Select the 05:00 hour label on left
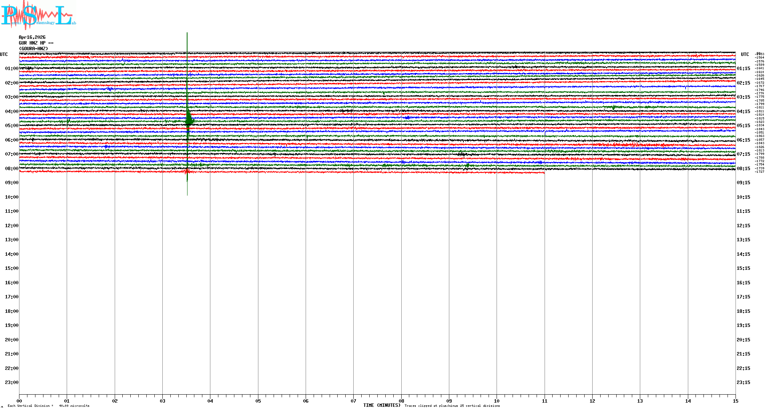 pyautogui.click(x=11, y=126)
